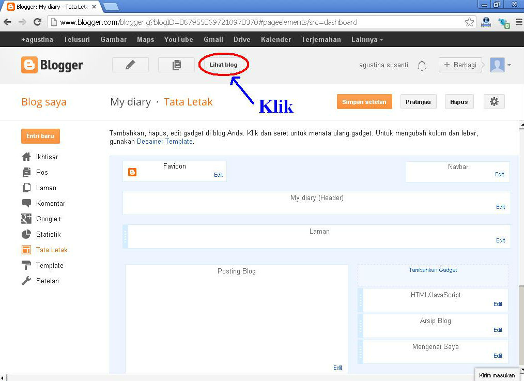Edit the Laman gadget
This screenshot has height=381, width=524.
(x=500, y=240)
